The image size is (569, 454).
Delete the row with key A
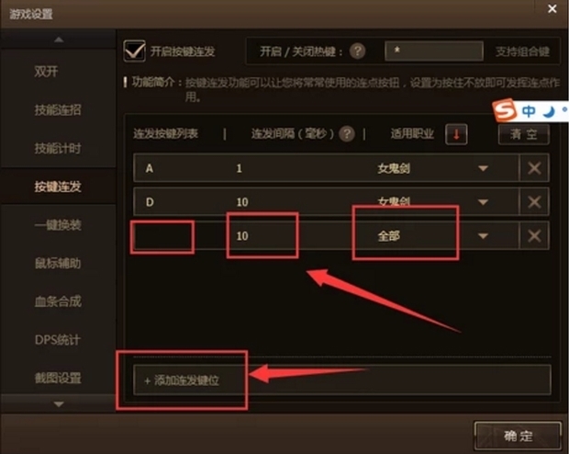[x=534, y=168]
